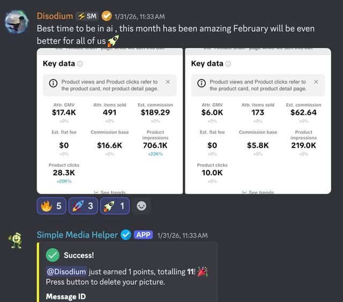Toggle the fire reaction with 5 votes

(51, 206)
